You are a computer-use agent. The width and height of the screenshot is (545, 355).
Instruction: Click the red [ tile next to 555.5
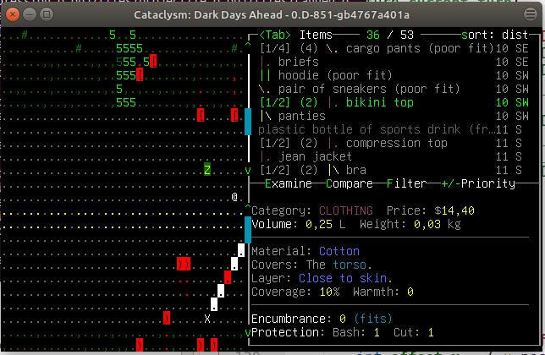[153, 62]
